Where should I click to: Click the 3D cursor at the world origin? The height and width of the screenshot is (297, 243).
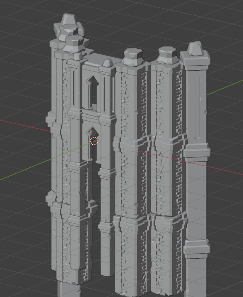pos(94,141)
